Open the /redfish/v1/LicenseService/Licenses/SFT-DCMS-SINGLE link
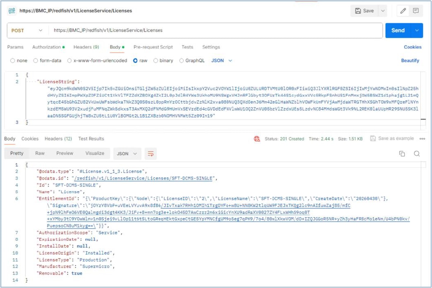 click(143, 178)
